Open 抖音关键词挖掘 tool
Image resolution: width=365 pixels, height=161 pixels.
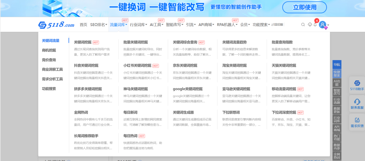coord(86,65)
